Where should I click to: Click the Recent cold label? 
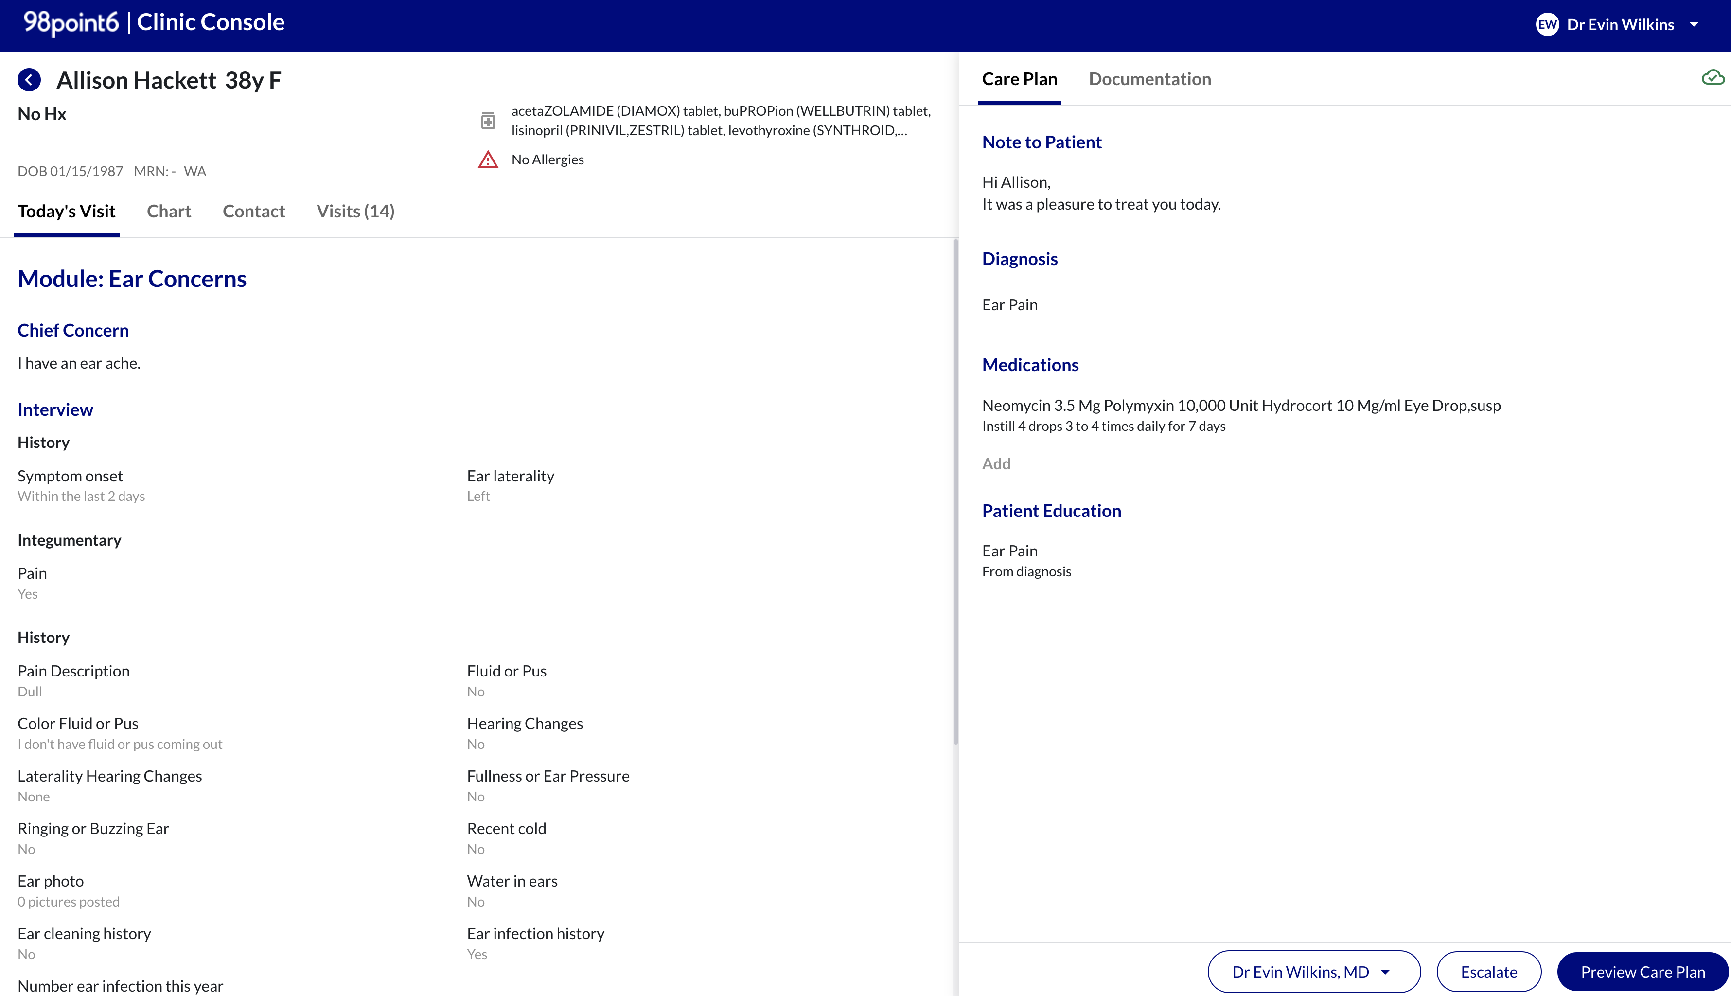[x=506, y=828]
